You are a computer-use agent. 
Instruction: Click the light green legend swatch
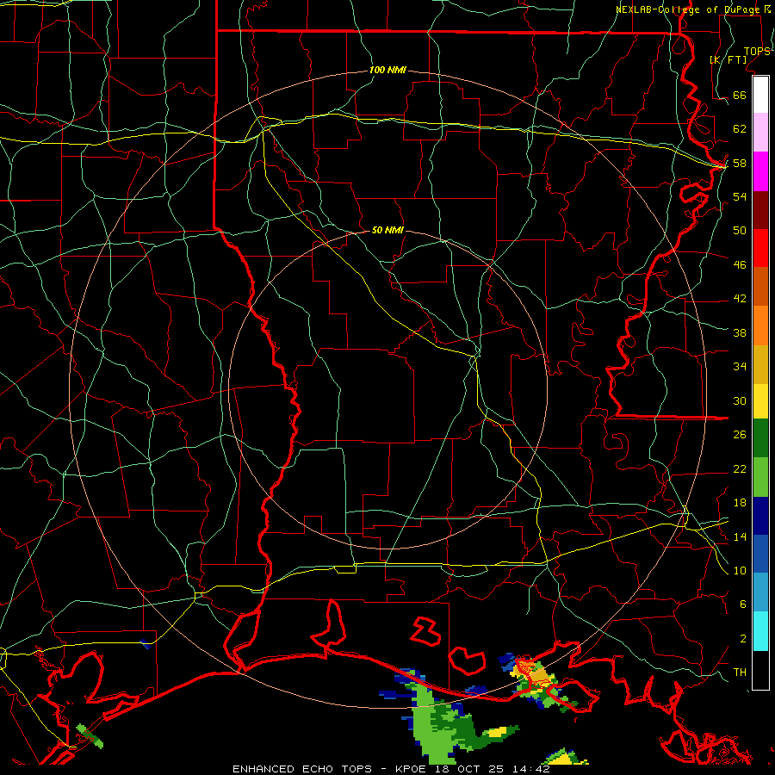pyautogui.click(x=760, y=477)
